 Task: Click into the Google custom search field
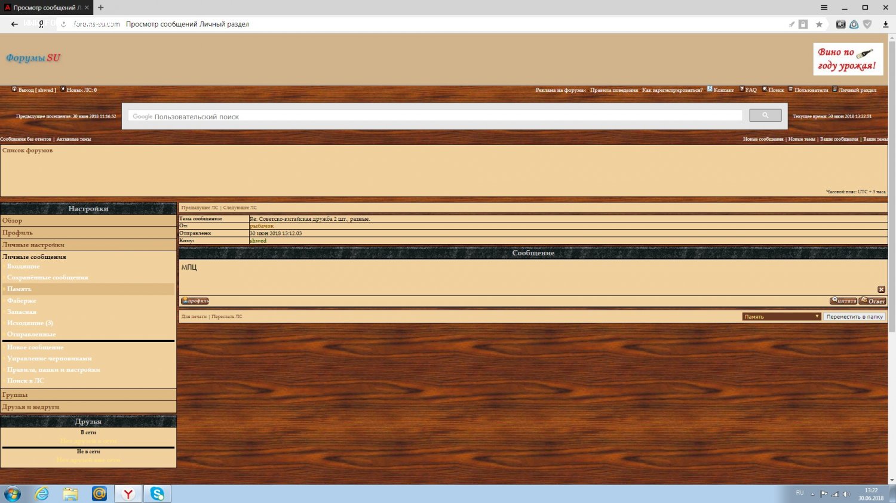coord(436,116)
